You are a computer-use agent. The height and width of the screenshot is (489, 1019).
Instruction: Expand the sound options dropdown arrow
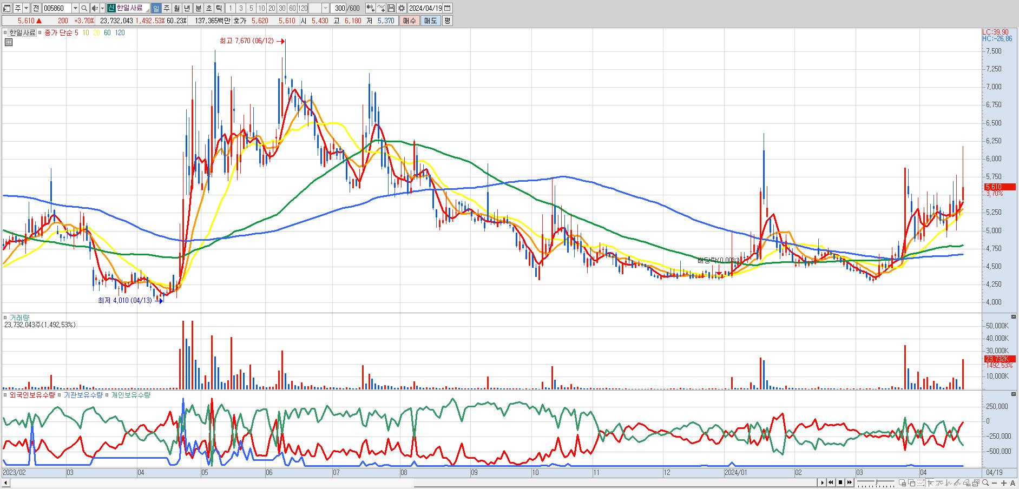(102, 8)
